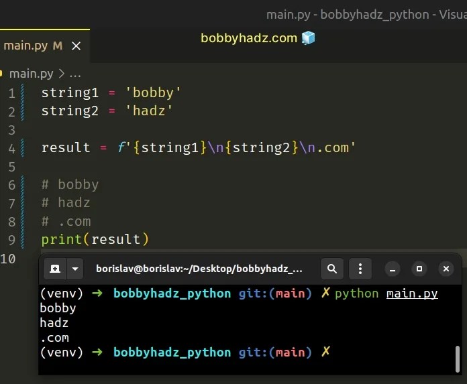The height and width of the screenshot is (384, 467).
Task: Click the string1 variable on line 1
Action: pos(70,92)
